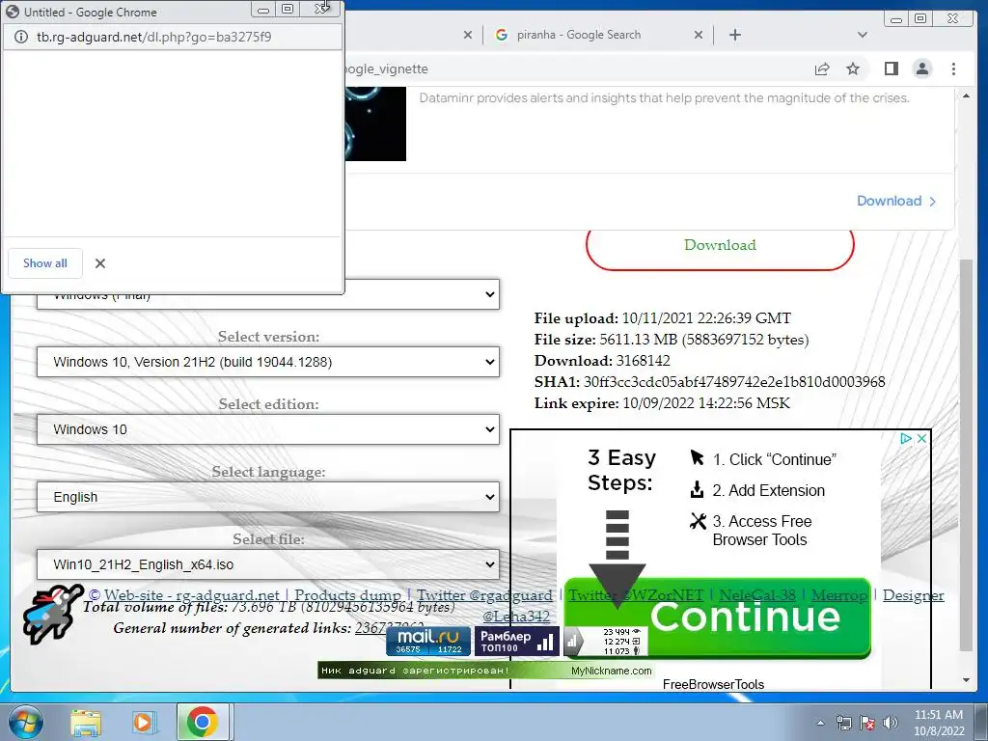Click the page scrollbar up arrow
This screenshot has width=988, height=741.
(966, 96)
